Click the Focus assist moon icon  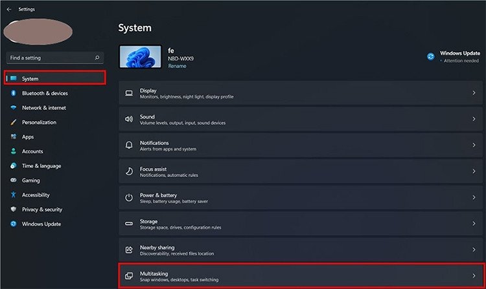pyautogui.click(x=129, y=171)
